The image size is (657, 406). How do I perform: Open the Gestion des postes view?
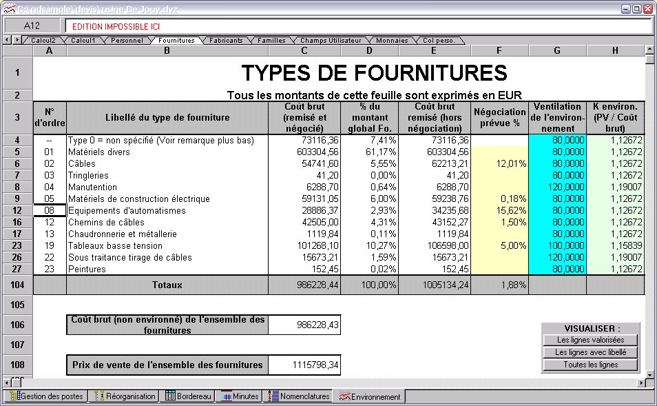(x=47, y=396)
